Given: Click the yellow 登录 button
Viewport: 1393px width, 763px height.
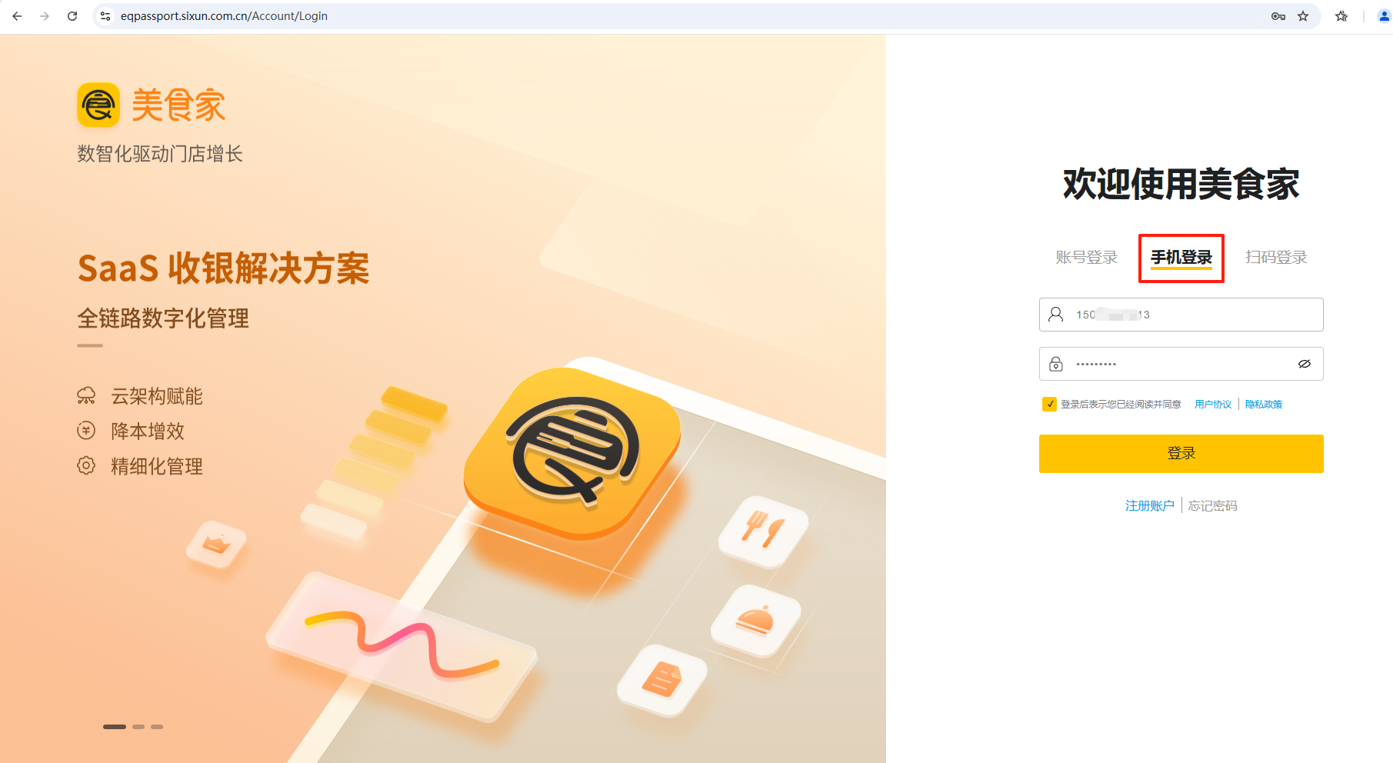Looking at the screenshot, I should [x=1181, y=454].
